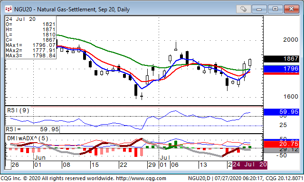The height and width of the screenshot is (182, 304).
Task: Click the 1867 last price label
Action: coord(281,59)
